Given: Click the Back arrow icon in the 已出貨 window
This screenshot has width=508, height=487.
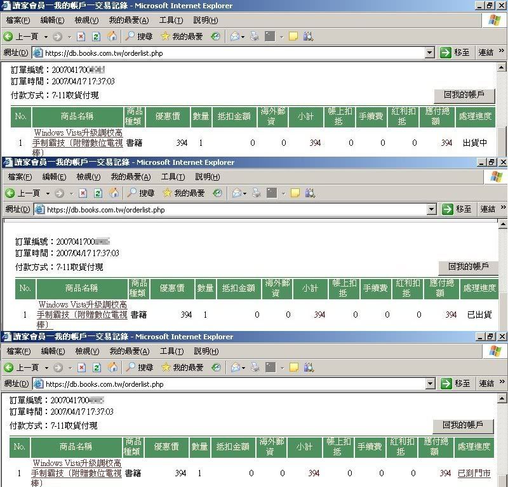Looking at the screenshot, I should click(x=10, y=193).
